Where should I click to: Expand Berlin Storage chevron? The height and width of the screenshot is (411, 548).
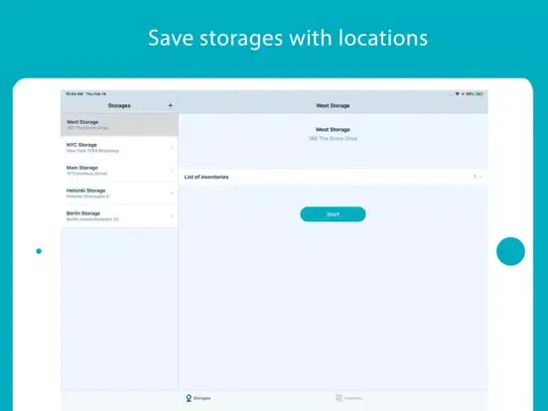pyautogui.click(x=172, y=216)
